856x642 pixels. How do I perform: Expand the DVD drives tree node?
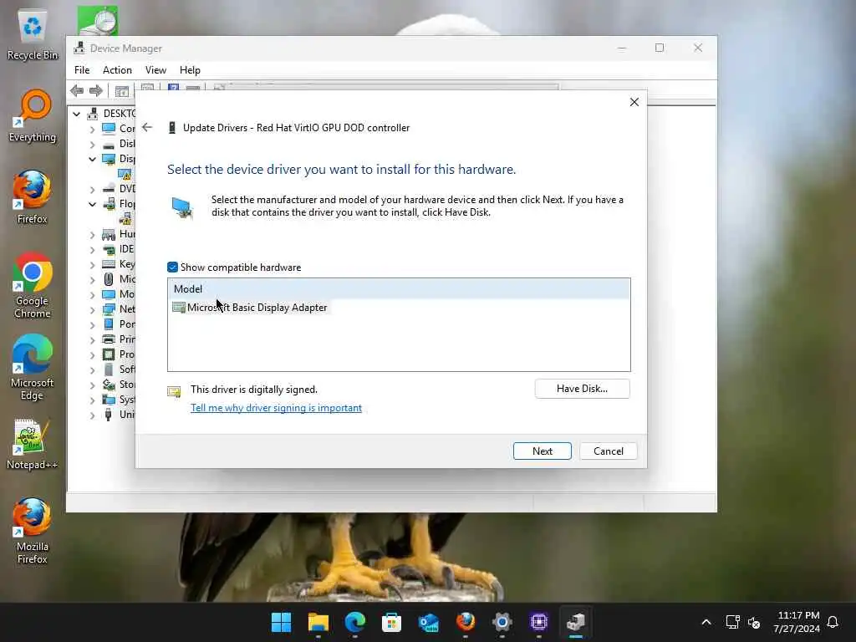pyautogui.click(x=92, y=190)
